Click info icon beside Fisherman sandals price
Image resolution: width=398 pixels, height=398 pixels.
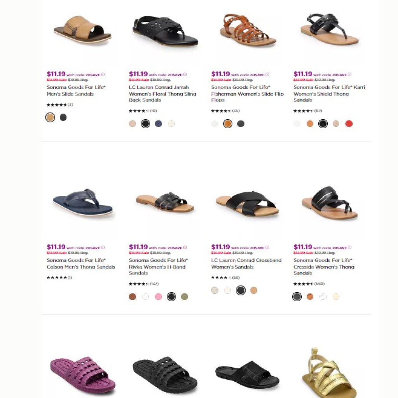(267, 75)
